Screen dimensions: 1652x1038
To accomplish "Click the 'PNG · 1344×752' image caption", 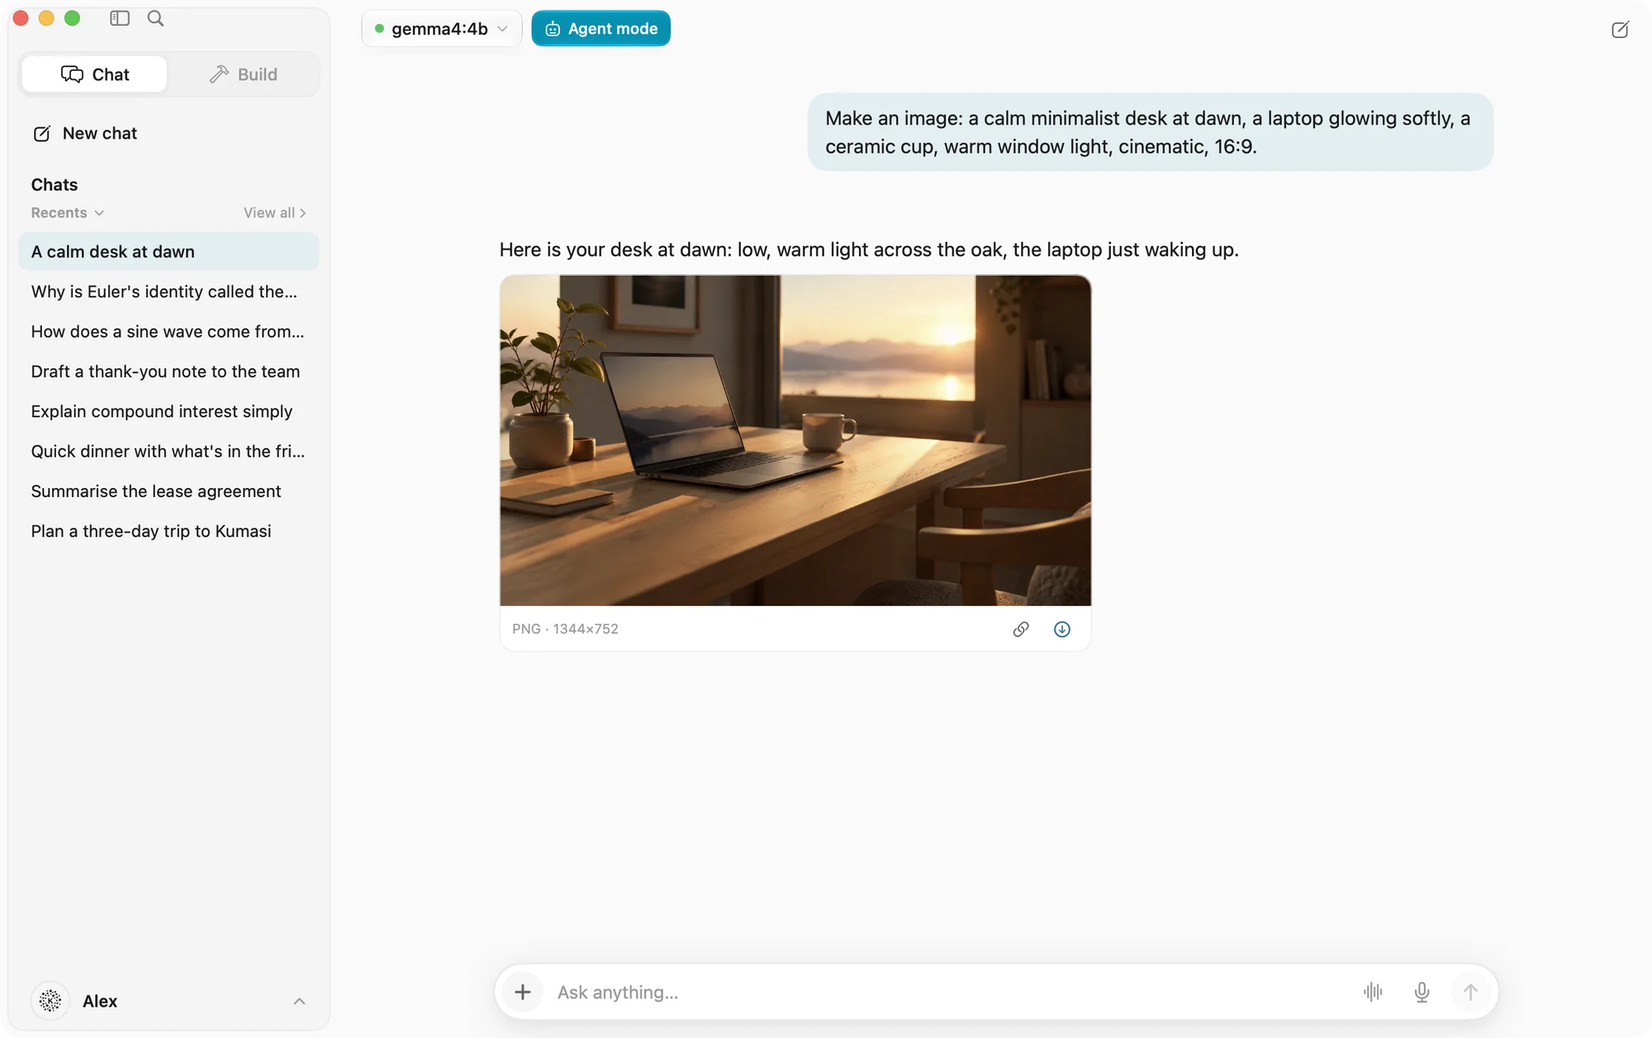I will [x=565, y=628].
